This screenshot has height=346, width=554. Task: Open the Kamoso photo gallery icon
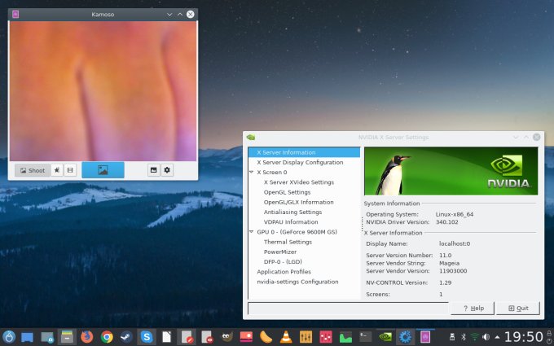152,170
